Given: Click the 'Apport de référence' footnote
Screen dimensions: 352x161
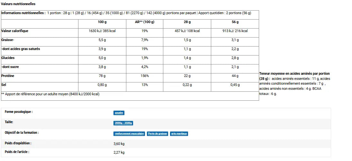Looking at the screenshot, I should (50, 94).
